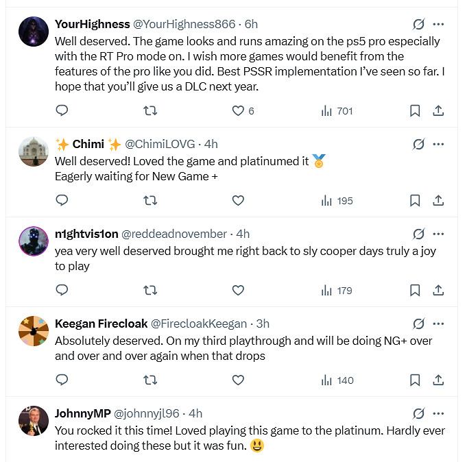Open Grok icon on JohnnyMP's tweet
The width and height of the screenshot is (467, 462).
[x=418, y=413]
